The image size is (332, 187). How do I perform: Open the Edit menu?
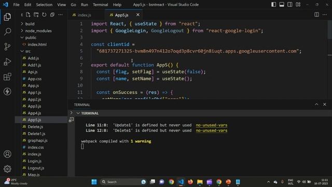[27, 5]
